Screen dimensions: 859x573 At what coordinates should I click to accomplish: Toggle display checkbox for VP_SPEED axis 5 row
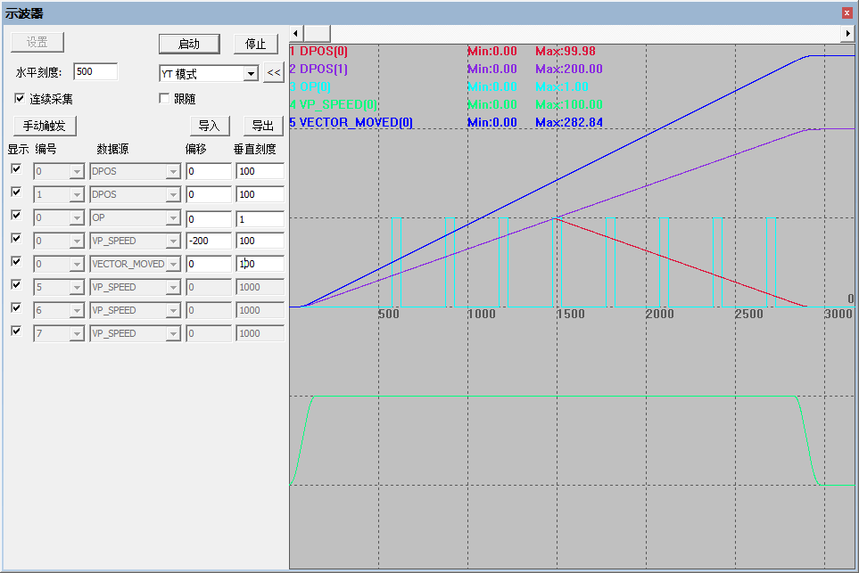point(16,284)
